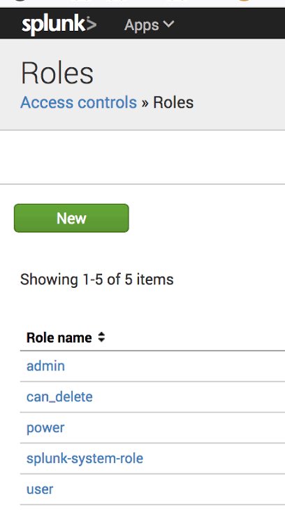Click the breadcrumb separator arrows
The width and height of the screenshot is (285, 526).
click(145, 103)
